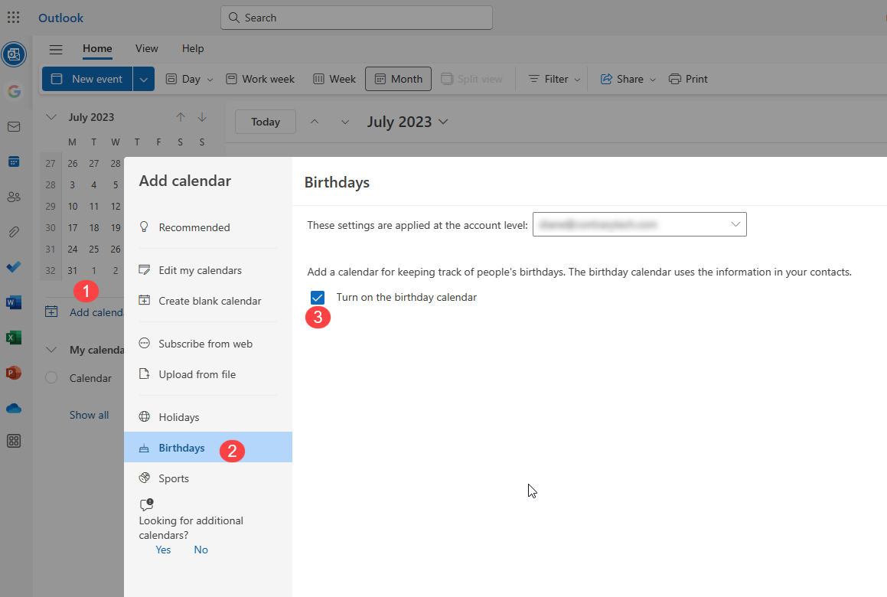Open the New event dropdown arrow
887x597 pixels.
(x=144, y=79)
